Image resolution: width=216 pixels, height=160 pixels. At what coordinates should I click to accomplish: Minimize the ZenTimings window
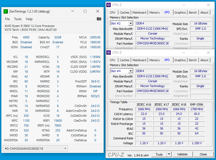[x=73, y=11]
